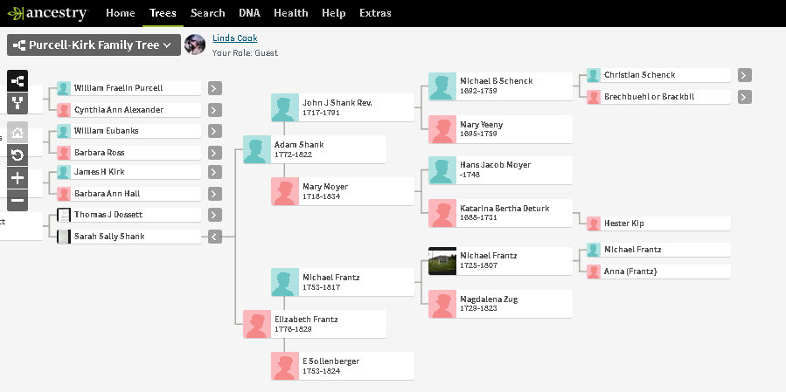786x392 pixels.
Task: Expand ancestors of William Fraelin Purcell
Action: pos(215,88)
